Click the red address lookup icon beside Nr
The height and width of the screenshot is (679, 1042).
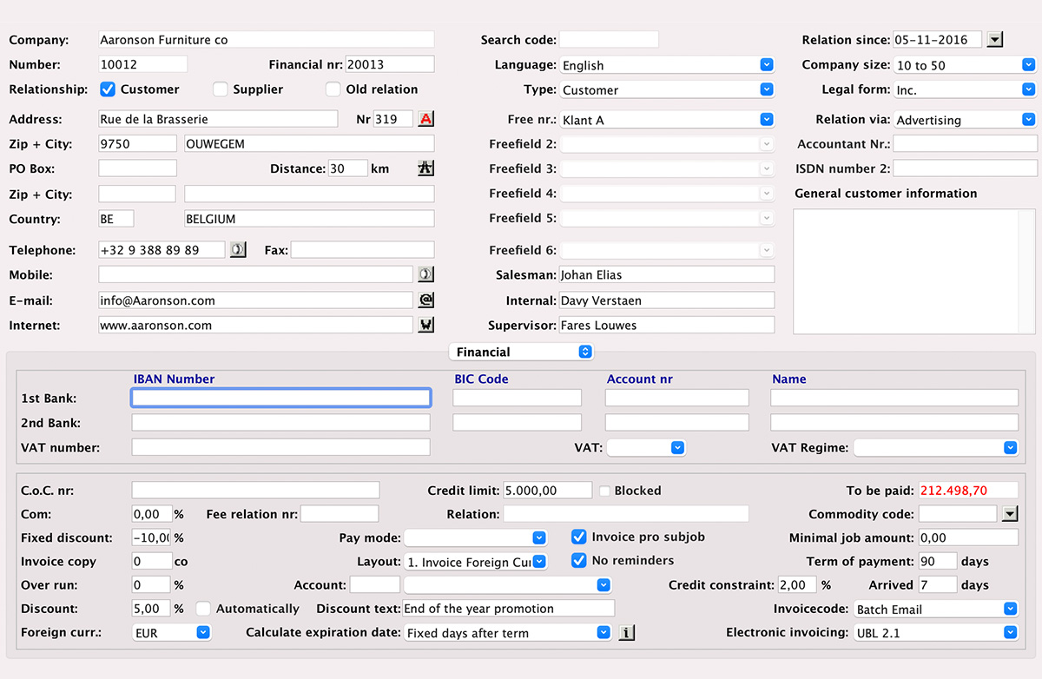425,119
